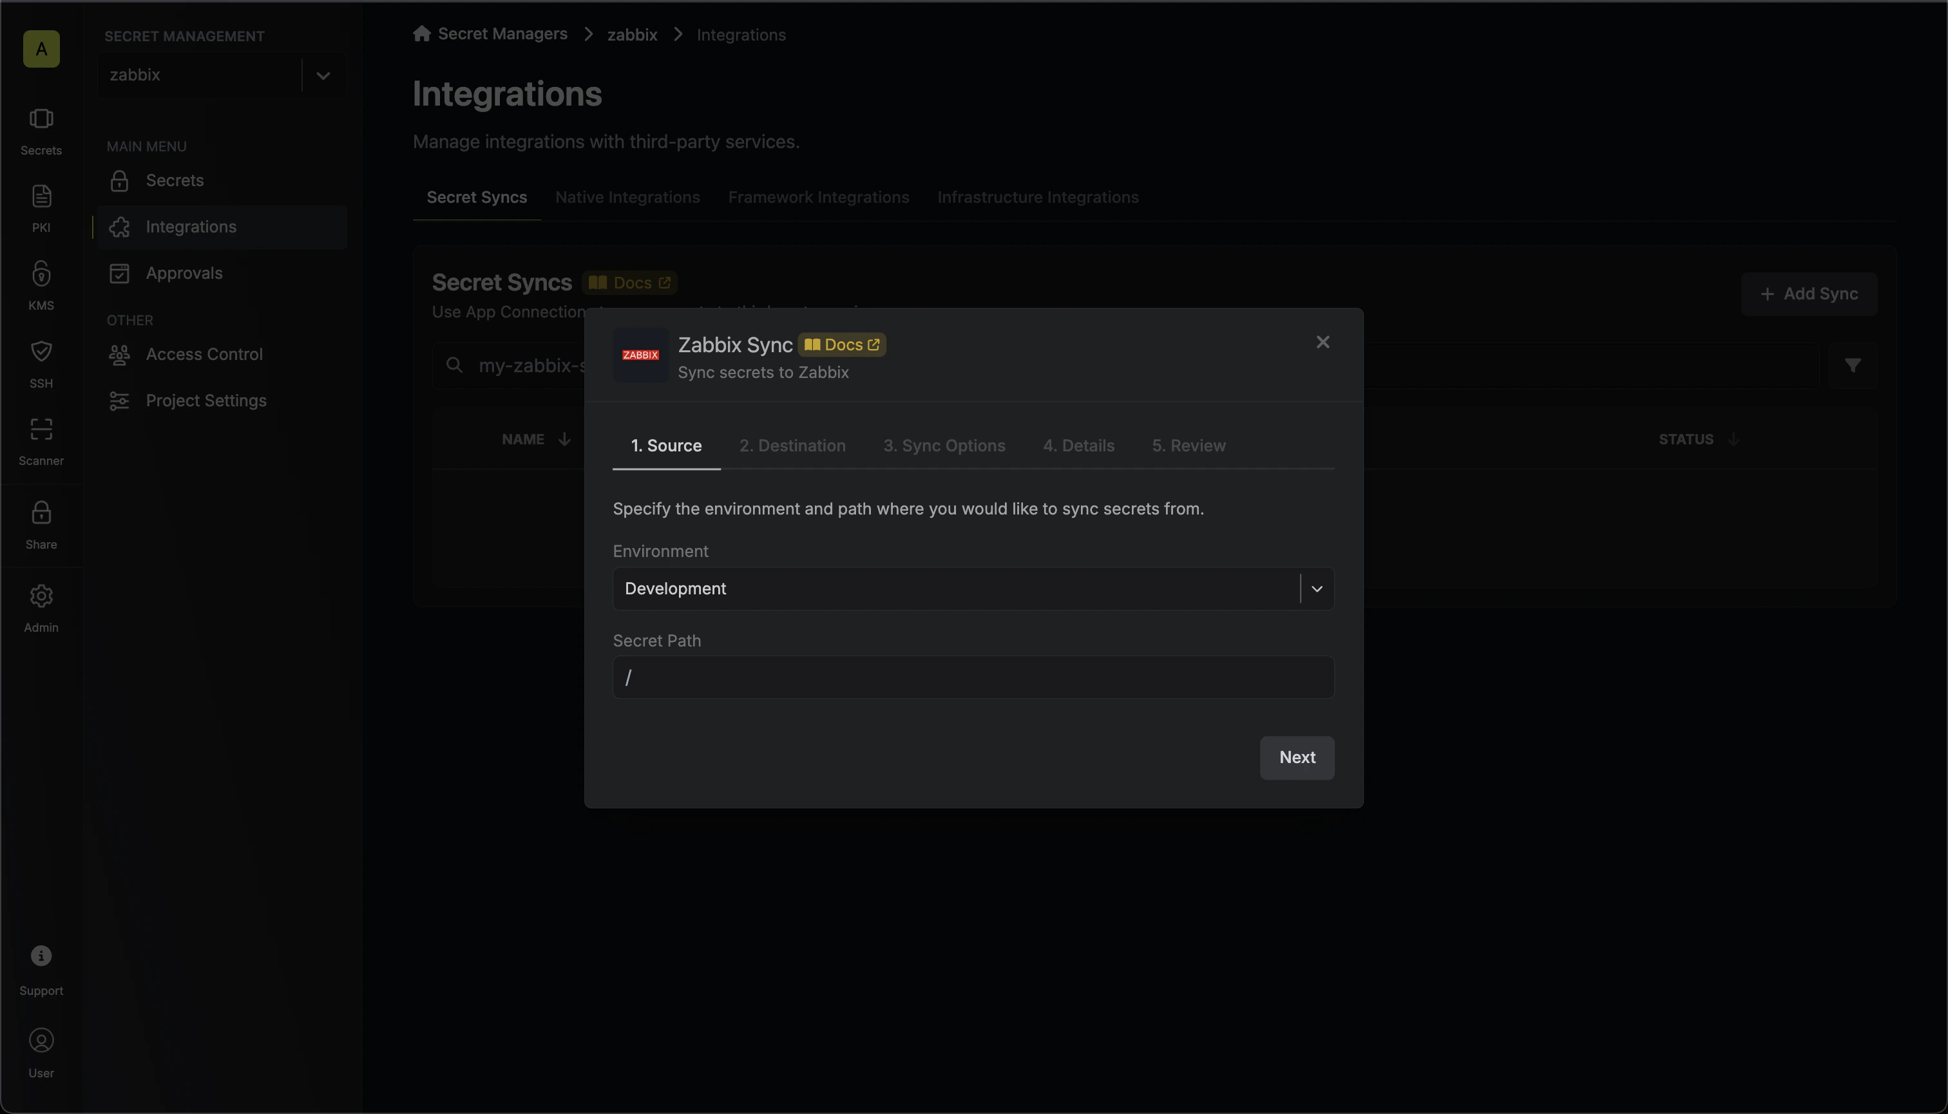Viewport: 1948px width, 1114px height.
Task: Click the Add Sync button
Action: (1809, 294)
